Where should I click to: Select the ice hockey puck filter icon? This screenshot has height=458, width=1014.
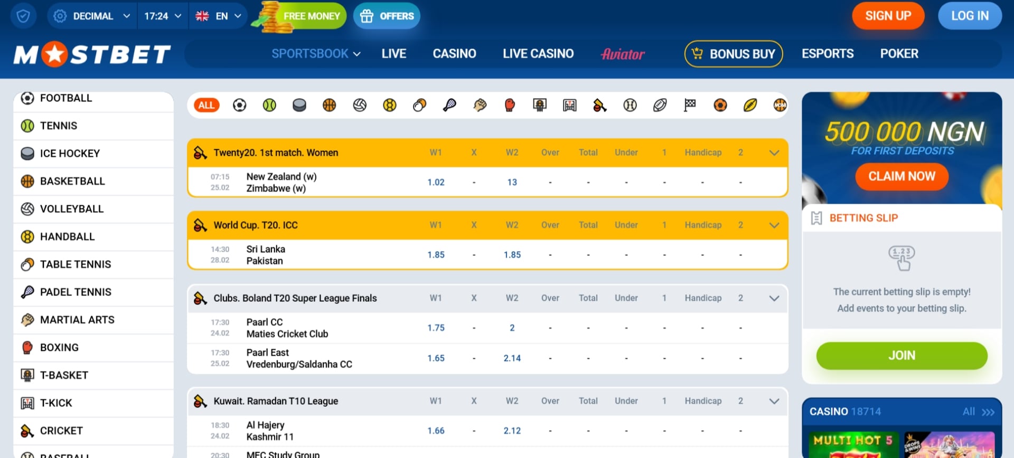[x=299, y=105]
